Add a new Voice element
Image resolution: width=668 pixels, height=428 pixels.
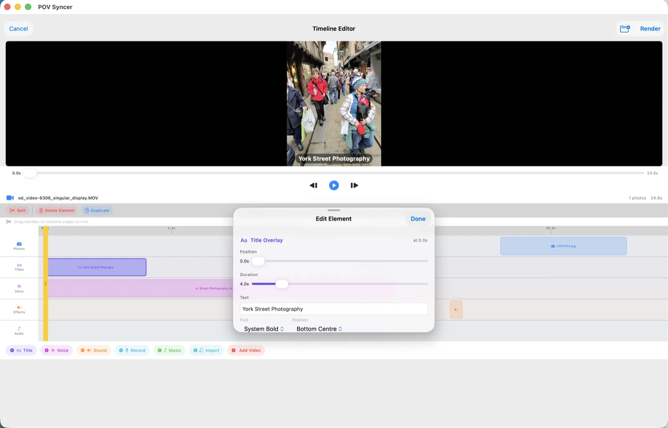coord(56,350)
